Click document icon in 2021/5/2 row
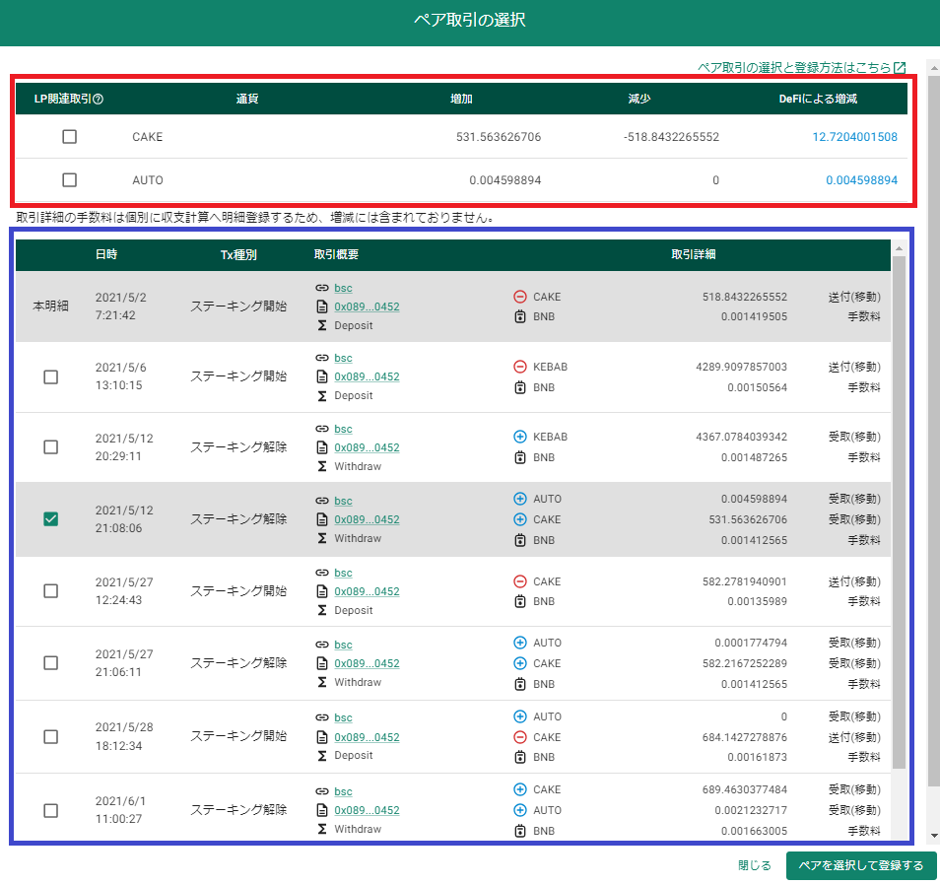 pyautogui.click(x=322, y=306)
